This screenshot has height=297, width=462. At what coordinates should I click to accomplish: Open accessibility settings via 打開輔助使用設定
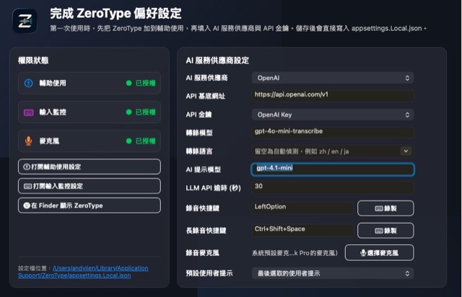tap(90, 167)
